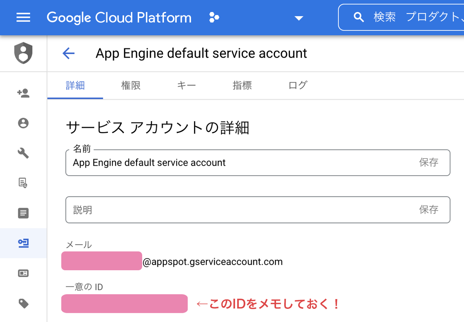Switch to the キー tab
Image resolution: width=464 pixels, height=322 pixels.
[186, 85]
